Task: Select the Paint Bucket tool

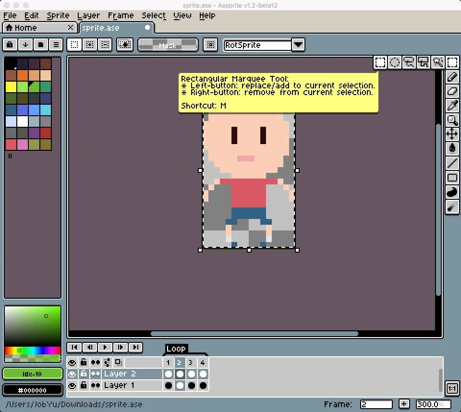Action: coord(452,148)
